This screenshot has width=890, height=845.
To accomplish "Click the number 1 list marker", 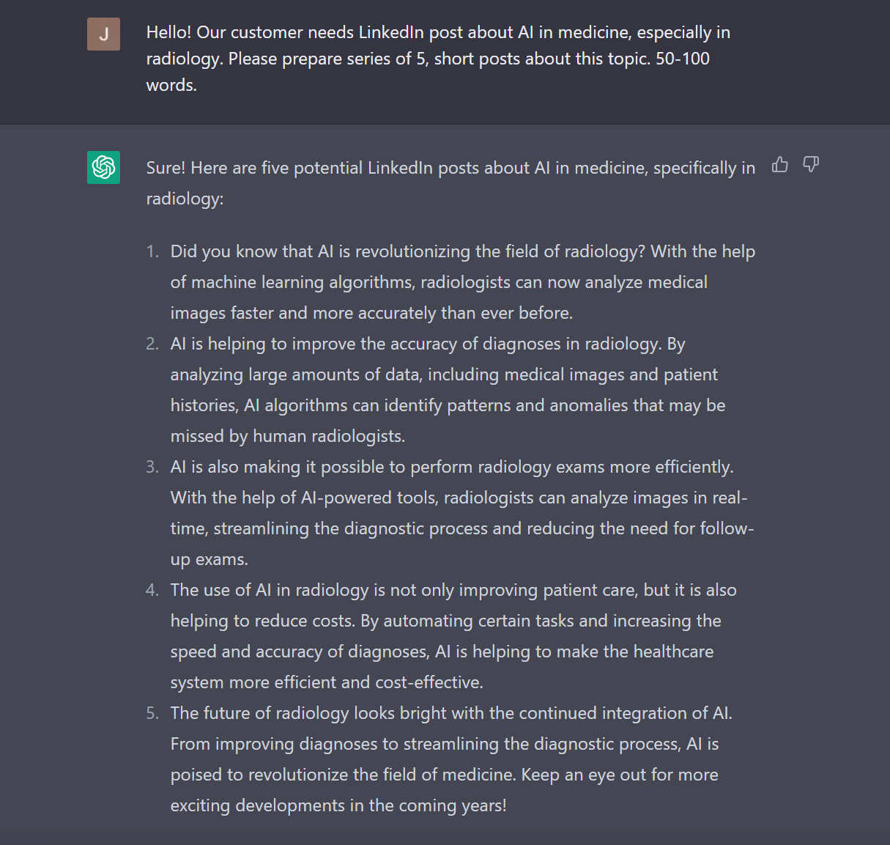I will (x=152, y=251).
